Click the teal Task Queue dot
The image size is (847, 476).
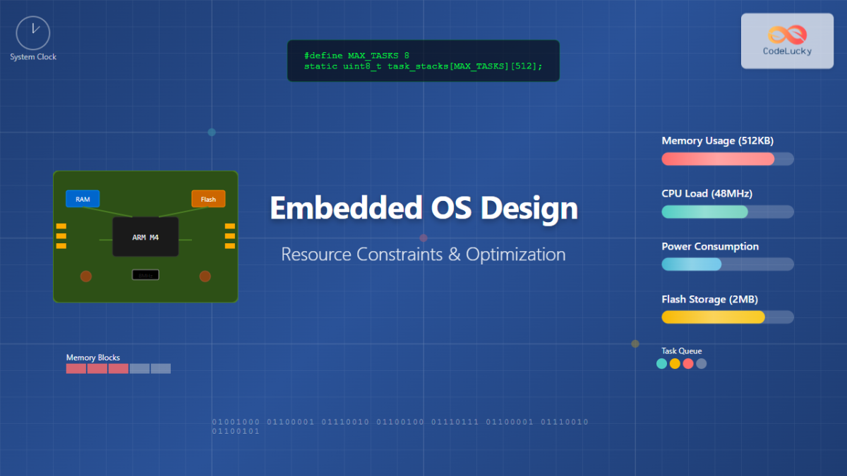click(661, 364)
